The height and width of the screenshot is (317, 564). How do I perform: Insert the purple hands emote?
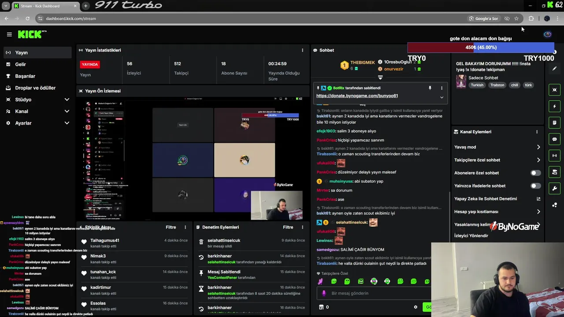(x=320, y=281)
